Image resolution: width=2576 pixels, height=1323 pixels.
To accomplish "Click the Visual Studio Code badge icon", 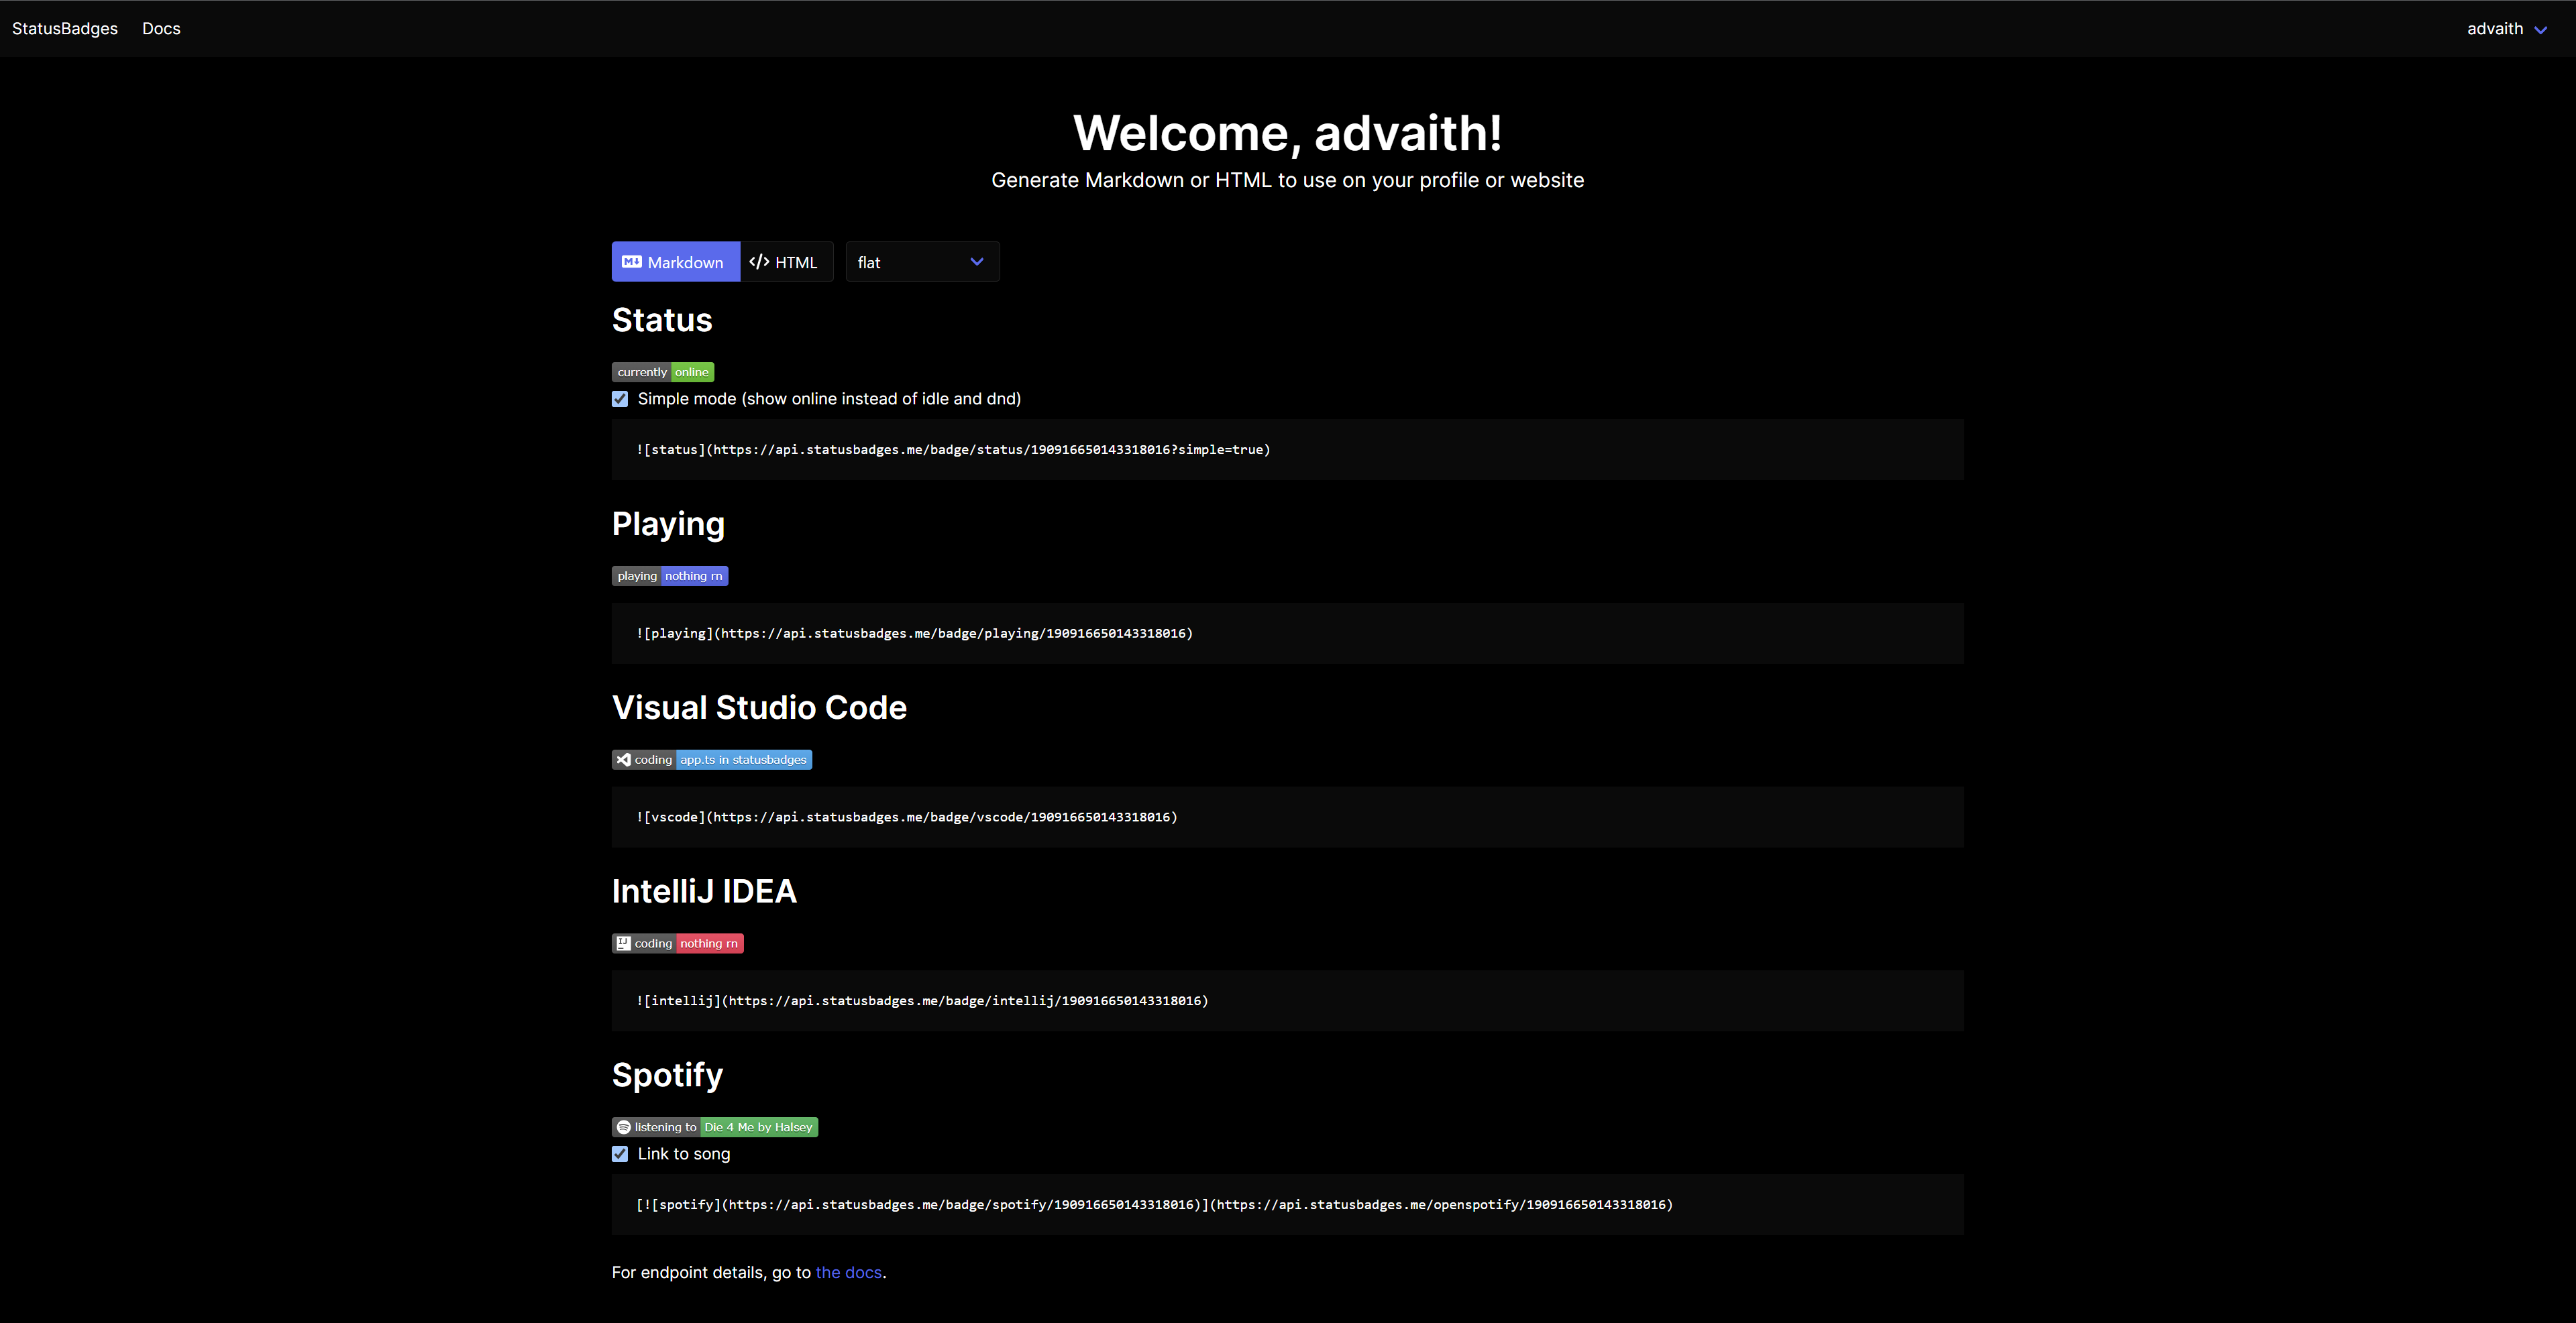I will (623, 760).
